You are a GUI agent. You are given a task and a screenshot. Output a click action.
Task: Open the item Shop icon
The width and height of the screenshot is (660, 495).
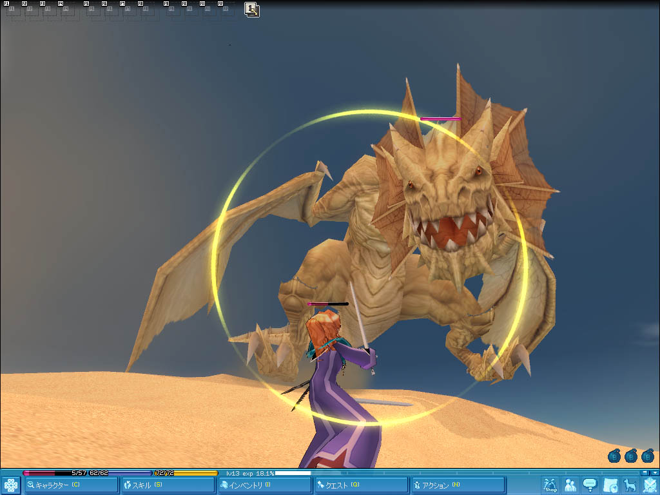pos(550,485)
